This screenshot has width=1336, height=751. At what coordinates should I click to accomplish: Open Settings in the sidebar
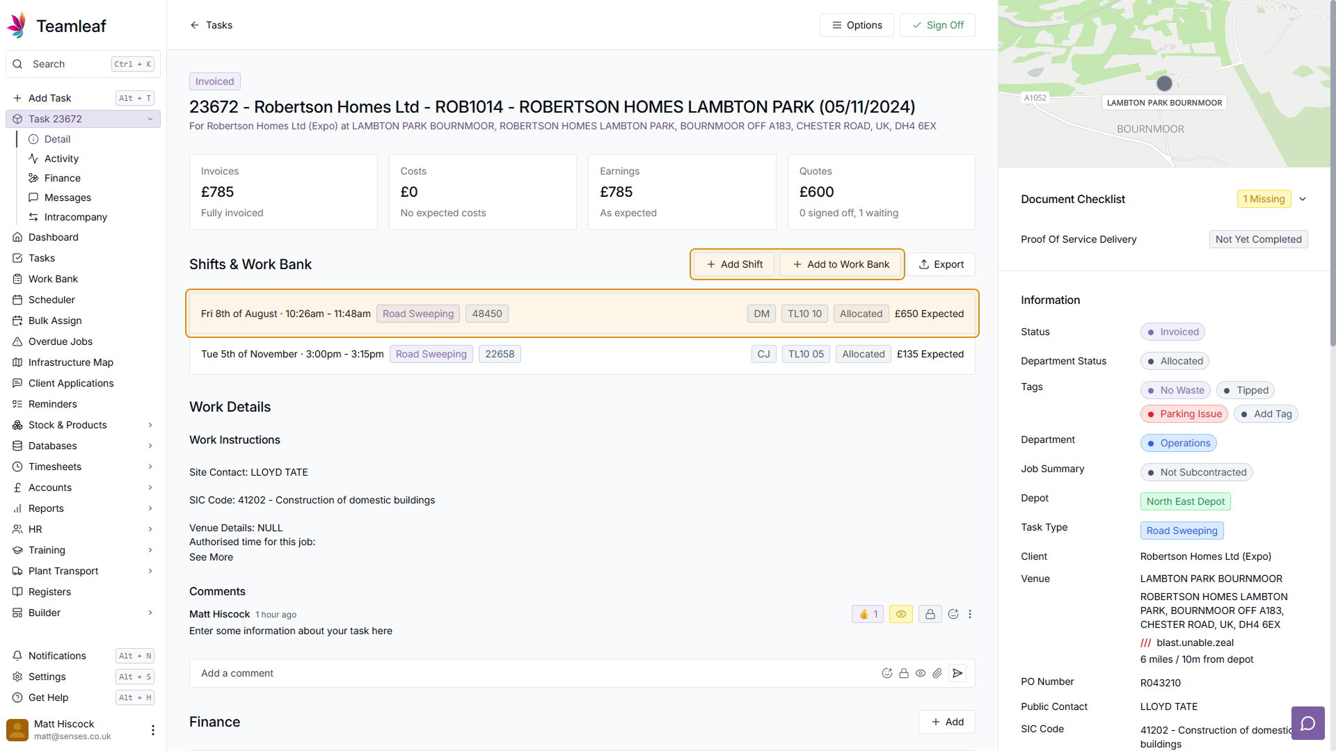83,677
